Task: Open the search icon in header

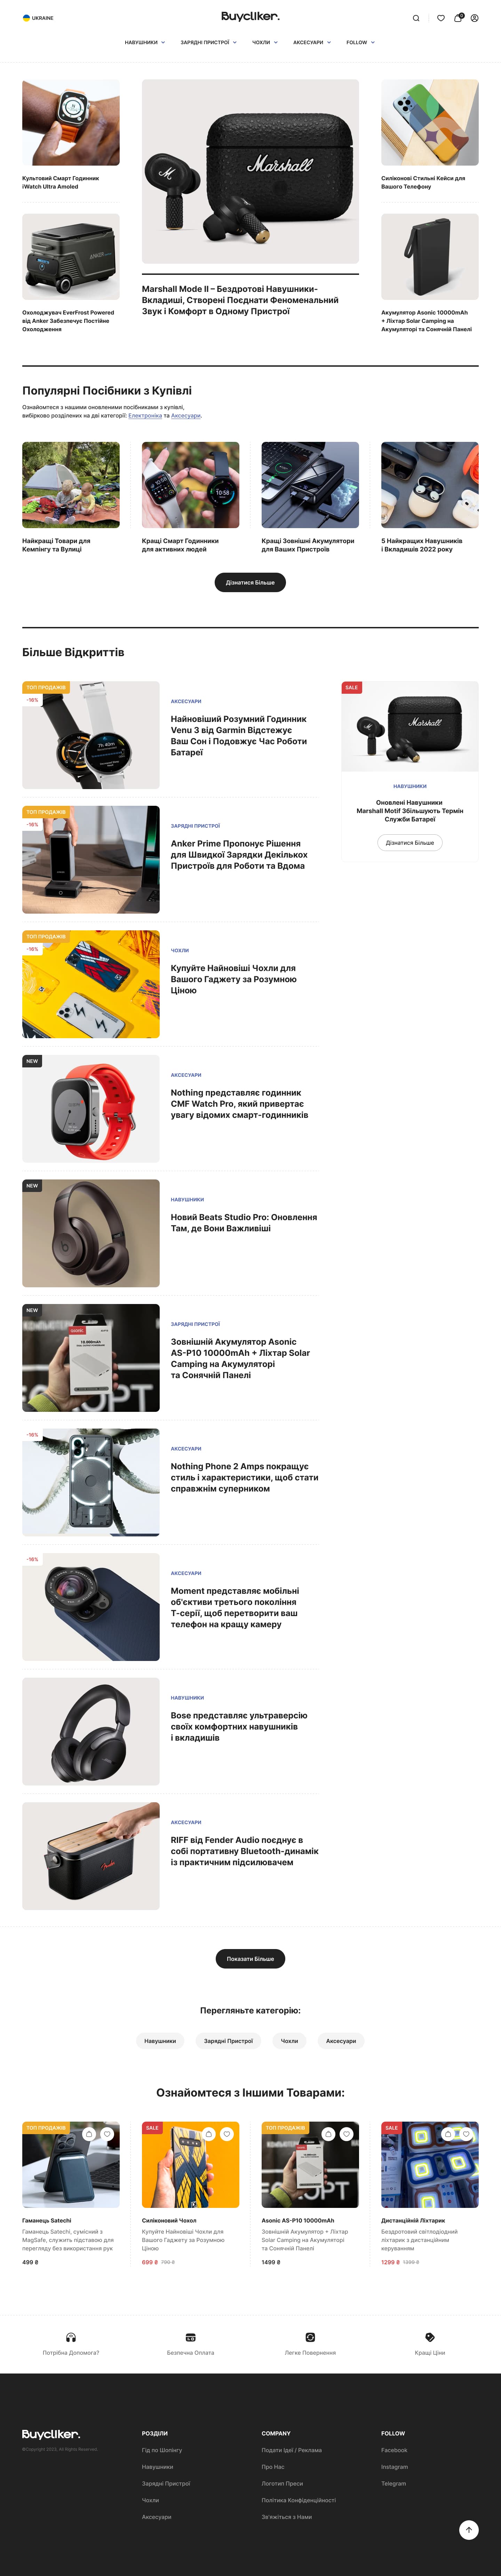Action: [416, 18]
